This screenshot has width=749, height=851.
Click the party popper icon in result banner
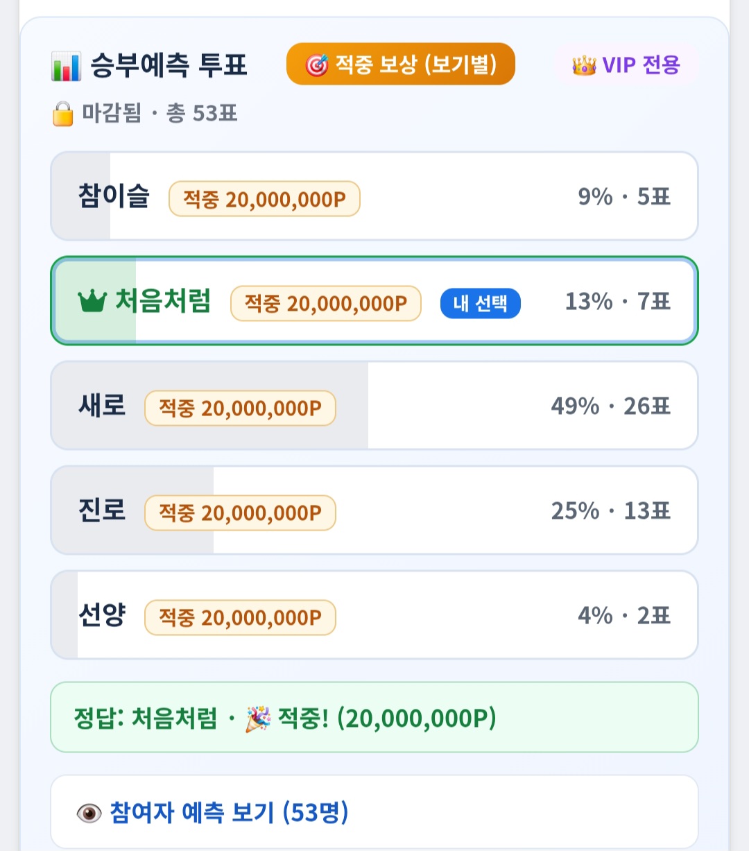pos(258,719)
